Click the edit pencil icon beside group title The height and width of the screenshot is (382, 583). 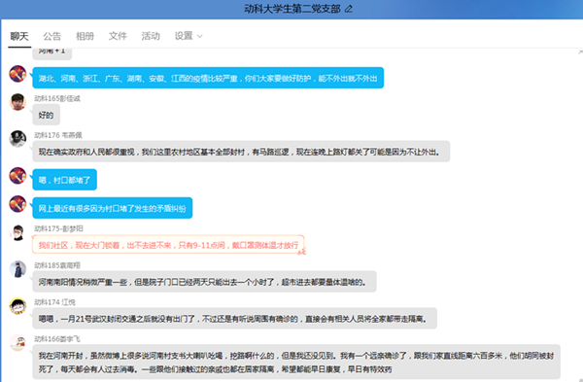point(349,9)
